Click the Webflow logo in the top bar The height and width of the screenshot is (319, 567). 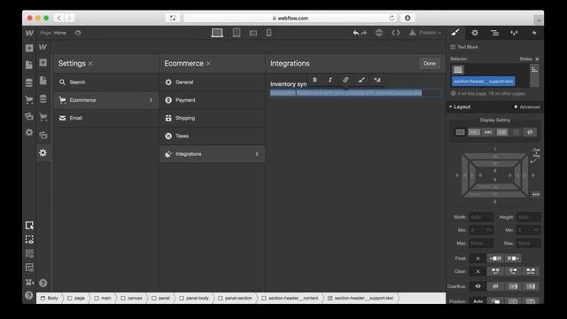click(29, 33)
